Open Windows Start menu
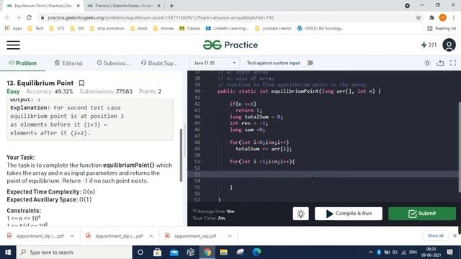The image size is (461, 259). 8,253
